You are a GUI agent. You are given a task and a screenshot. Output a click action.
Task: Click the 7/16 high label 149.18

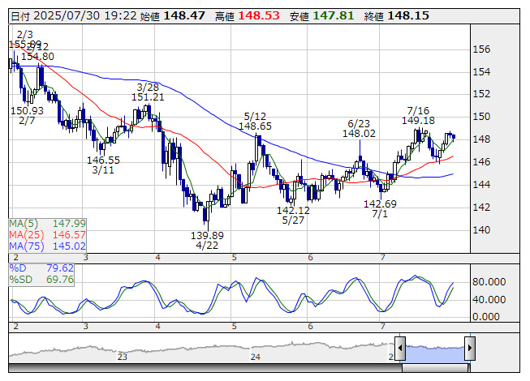(418, 120)
